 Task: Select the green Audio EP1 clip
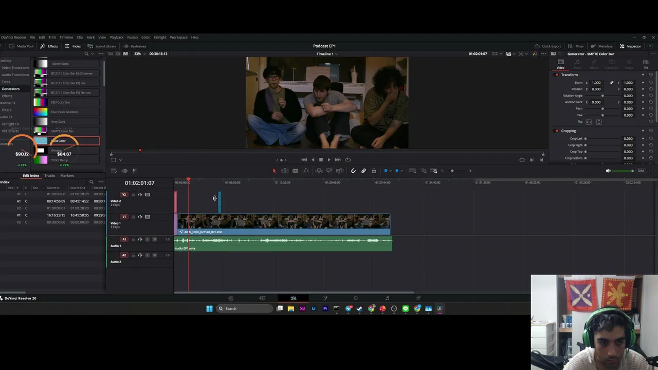coord(283,244)
